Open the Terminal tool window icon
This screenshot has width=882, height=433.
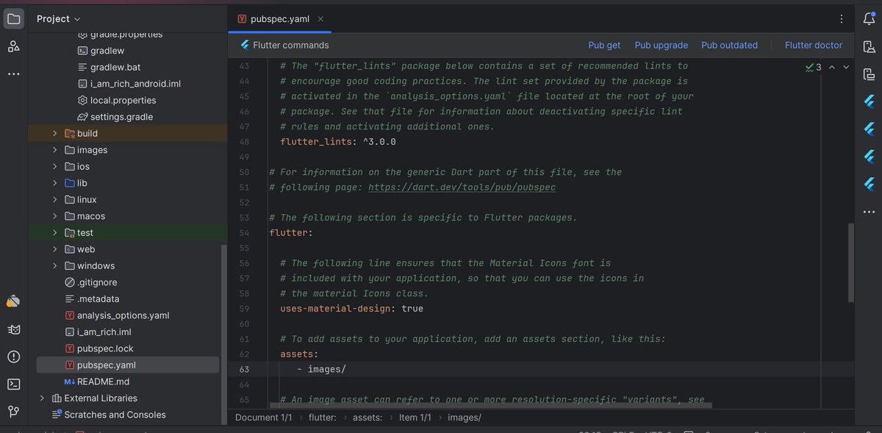13,384
